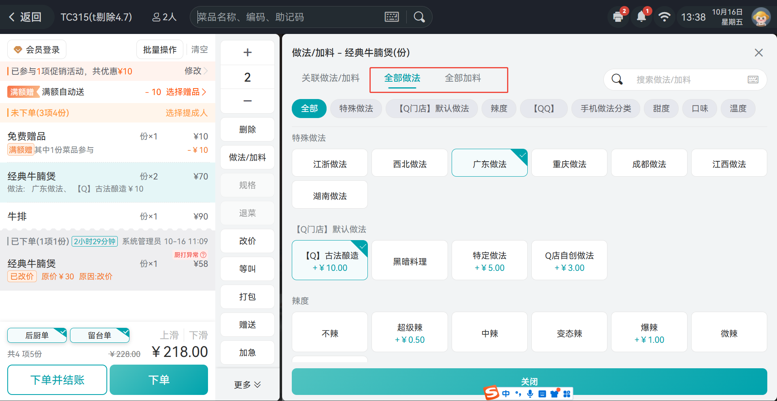Select the 江浙做法 option
The image size is (777, 401).
click(x=330, y=163)
